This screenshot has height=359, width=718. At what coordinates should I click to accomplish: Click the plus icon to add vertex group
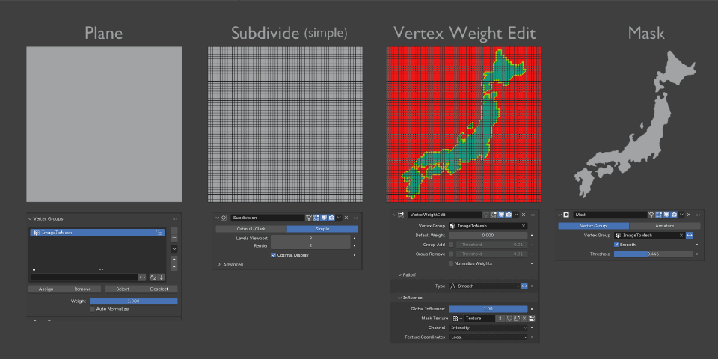pos(174,230)
